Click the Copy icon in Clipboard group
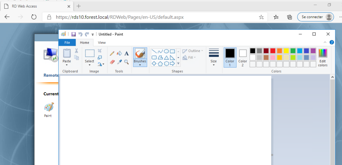 click(76, 58)
